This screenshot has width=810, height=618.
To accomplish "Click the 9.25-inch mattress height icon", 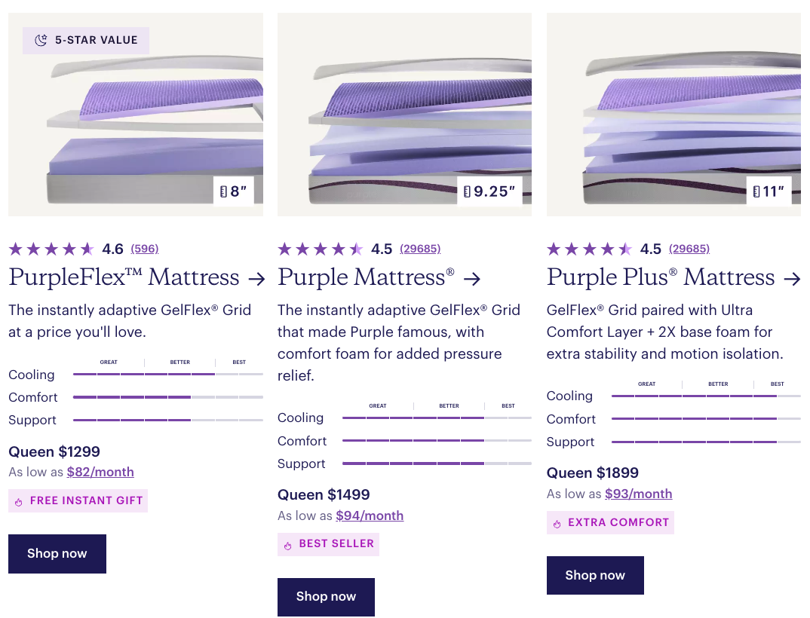I will pos(468,192).
